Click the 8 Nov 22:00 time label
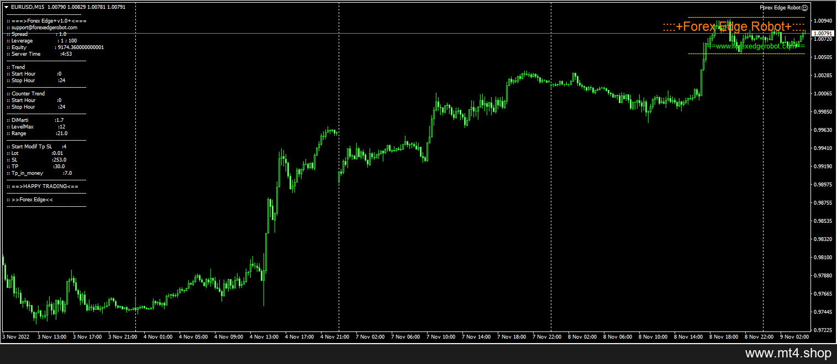This screenshot has width=837, height=364. pos(759,336)
